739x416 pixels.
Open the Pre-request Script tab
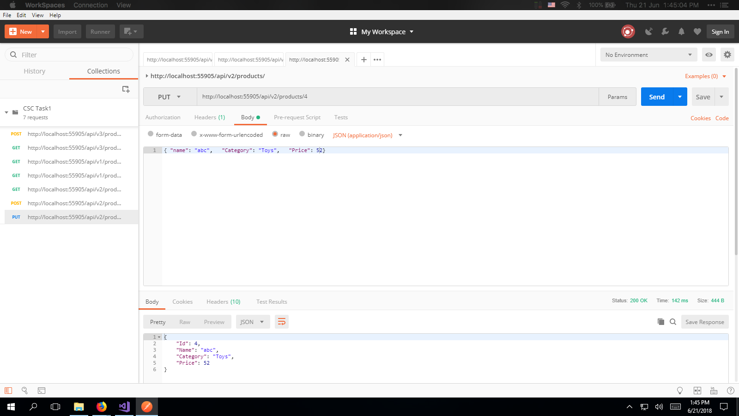point(297,117)
